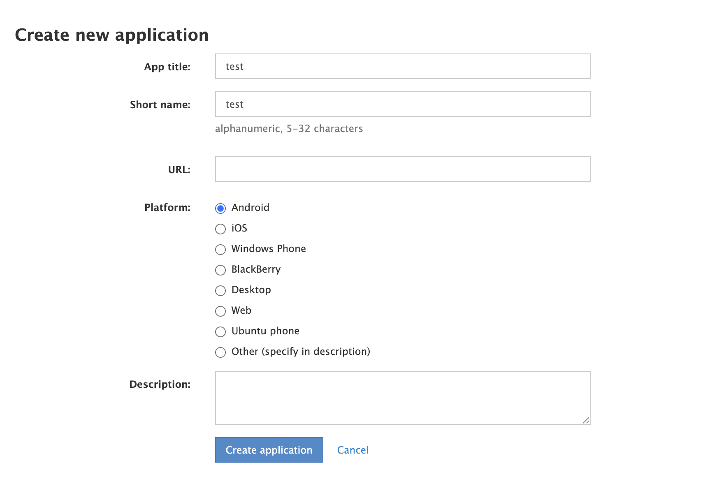Image resolution: width=719 pixels, height=491 pixels.
Task: Choose iOS as the platform
Action: coord(220,229)
